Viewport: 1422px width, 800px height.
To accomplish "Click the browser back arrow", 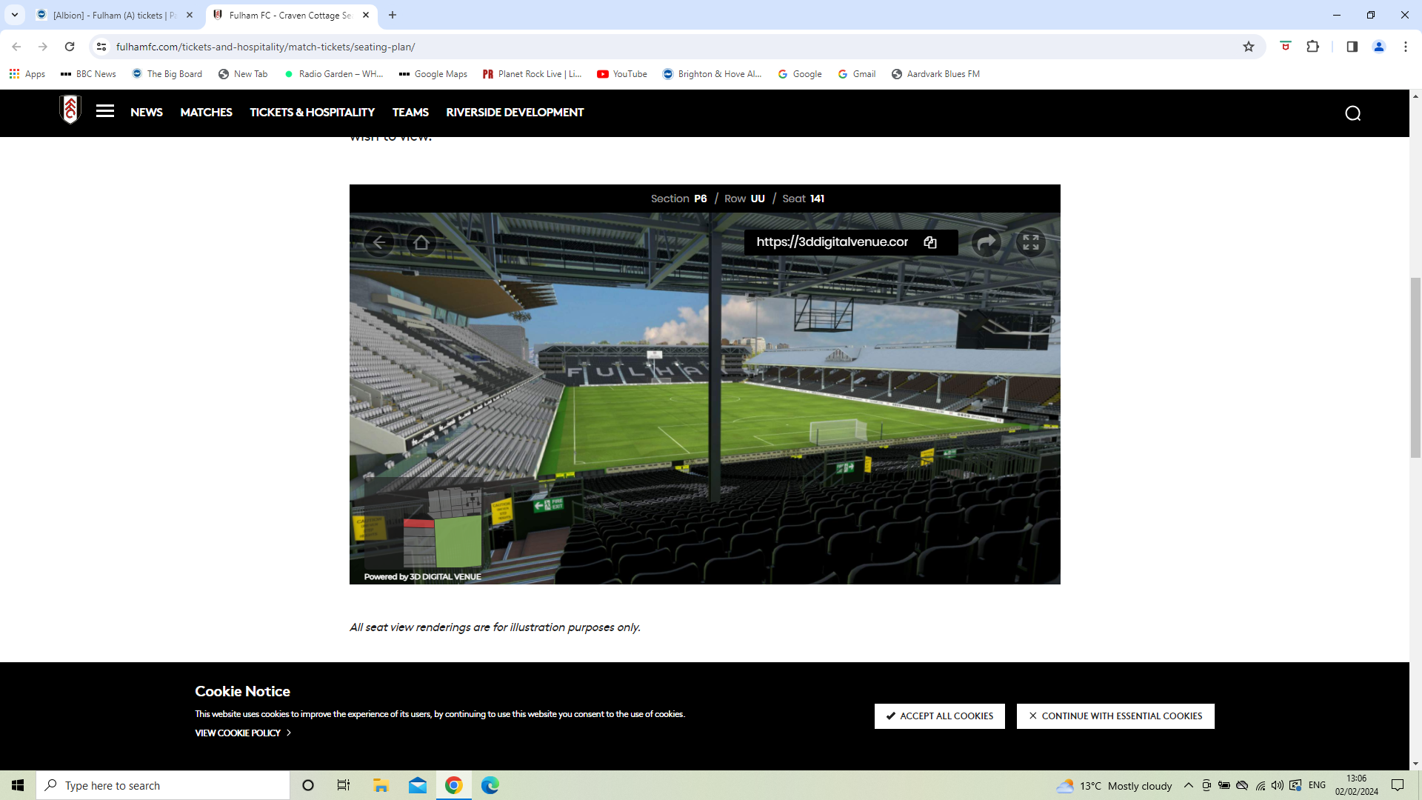I will tap(16, 47).
